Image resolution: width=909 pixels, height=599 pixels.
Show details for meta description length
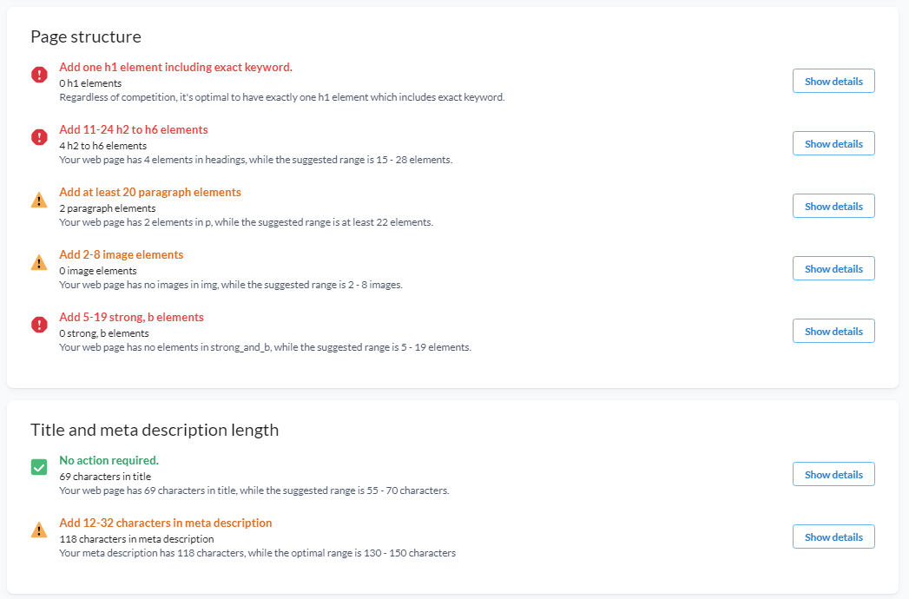833,537
